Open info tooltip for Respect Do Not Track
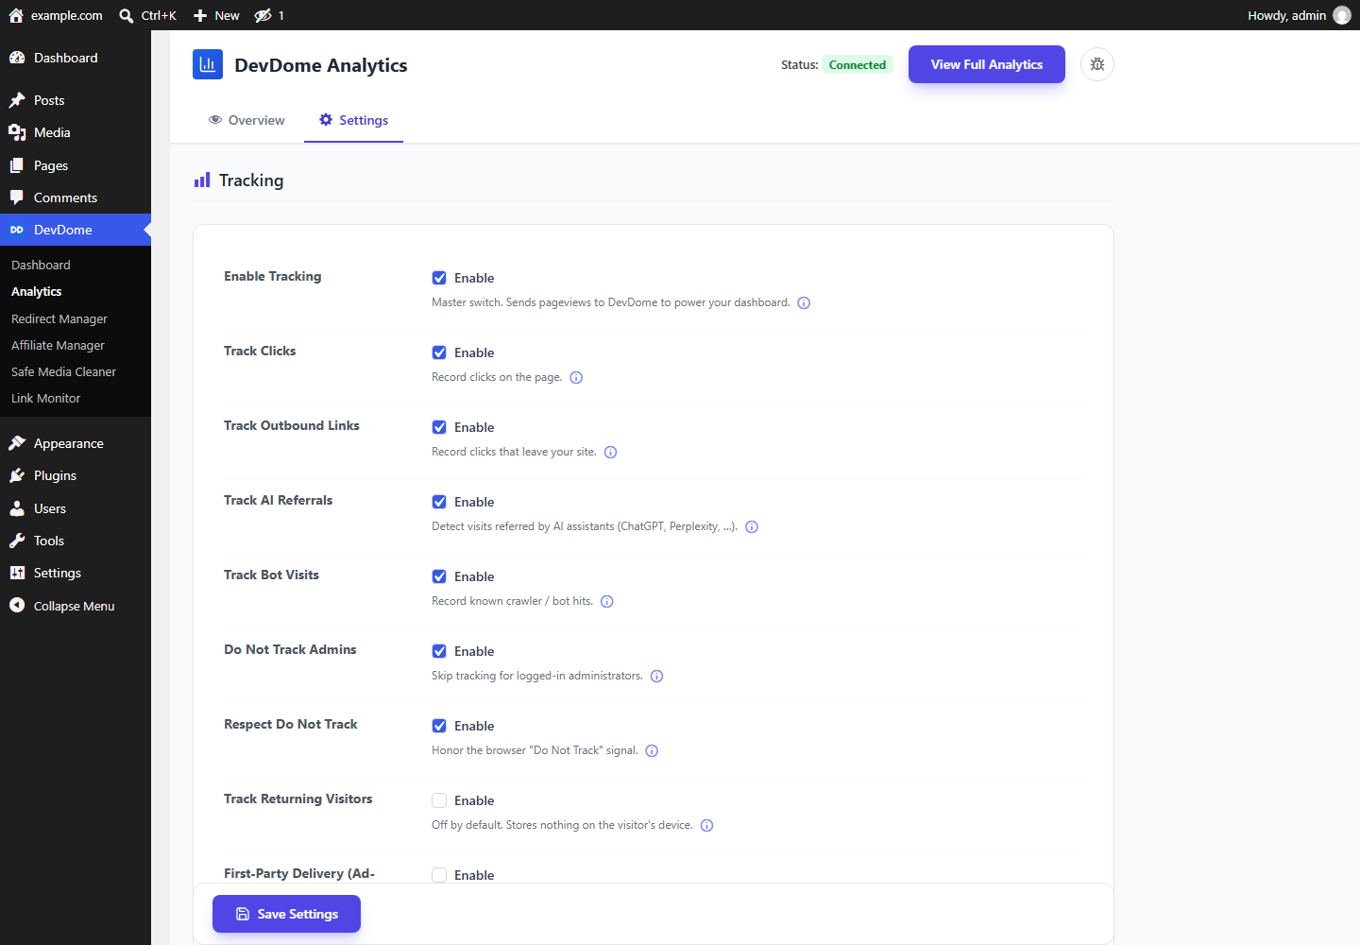The width and height of the screenshot is (1360, 945). click(652, 751)
